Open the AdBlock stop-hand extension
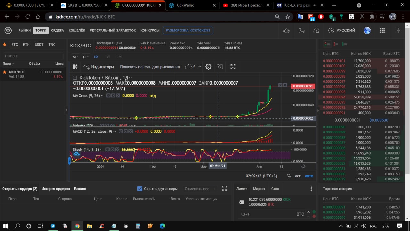Viewport: 410px width, 231px height. pos(321,17)
